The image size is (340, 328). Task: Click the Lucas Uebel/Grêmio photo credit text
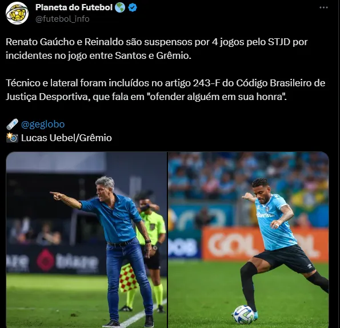click(x=66, y=138)
